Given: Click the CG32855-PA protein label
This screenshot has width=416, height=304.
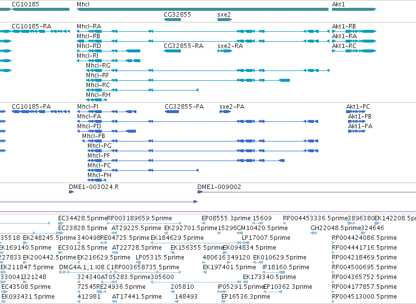Looking at the screenshot, I should [x=184, y=107].
